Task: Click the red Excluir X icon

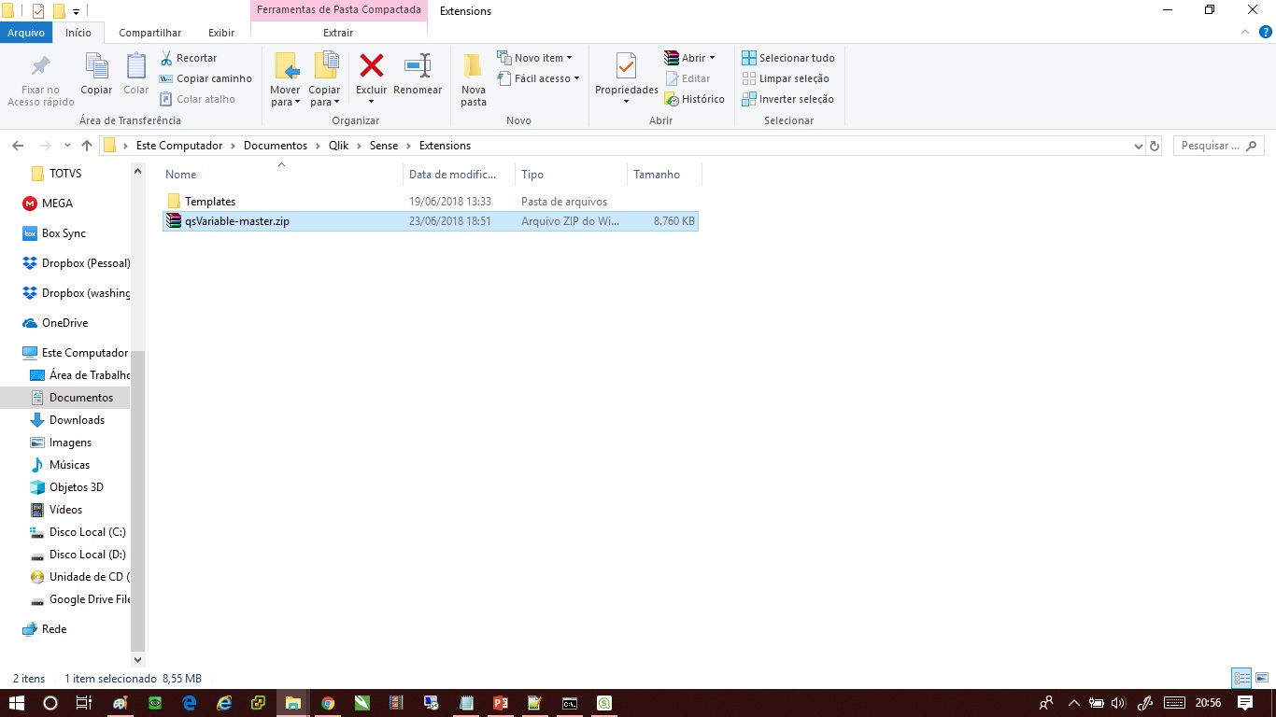Action: tap(372, 65)
